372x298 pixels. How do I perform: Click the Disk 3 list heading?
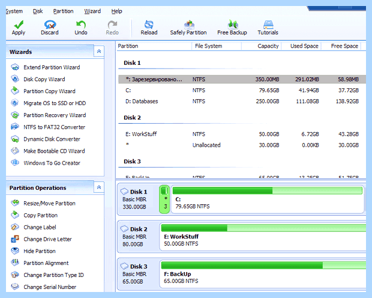pos(132,162)
